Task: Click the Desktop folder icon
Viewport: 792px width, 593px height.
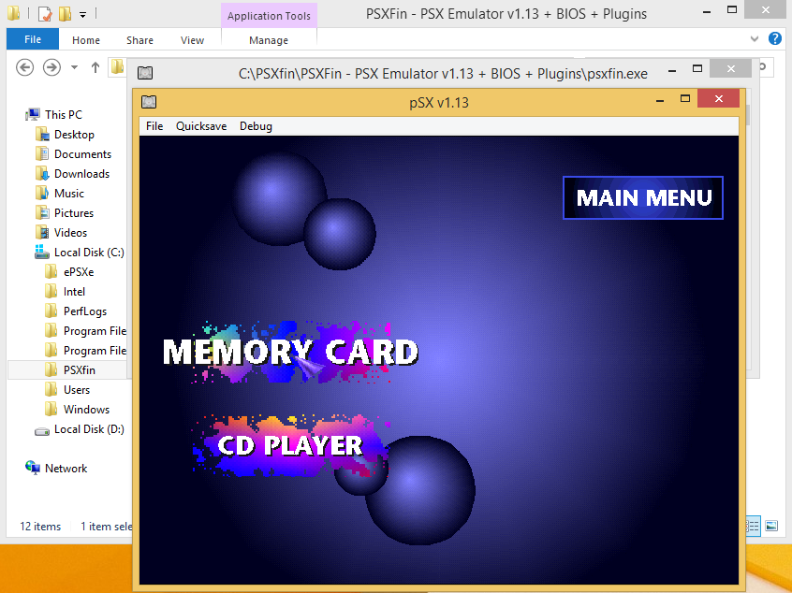Action: (42, 135)
